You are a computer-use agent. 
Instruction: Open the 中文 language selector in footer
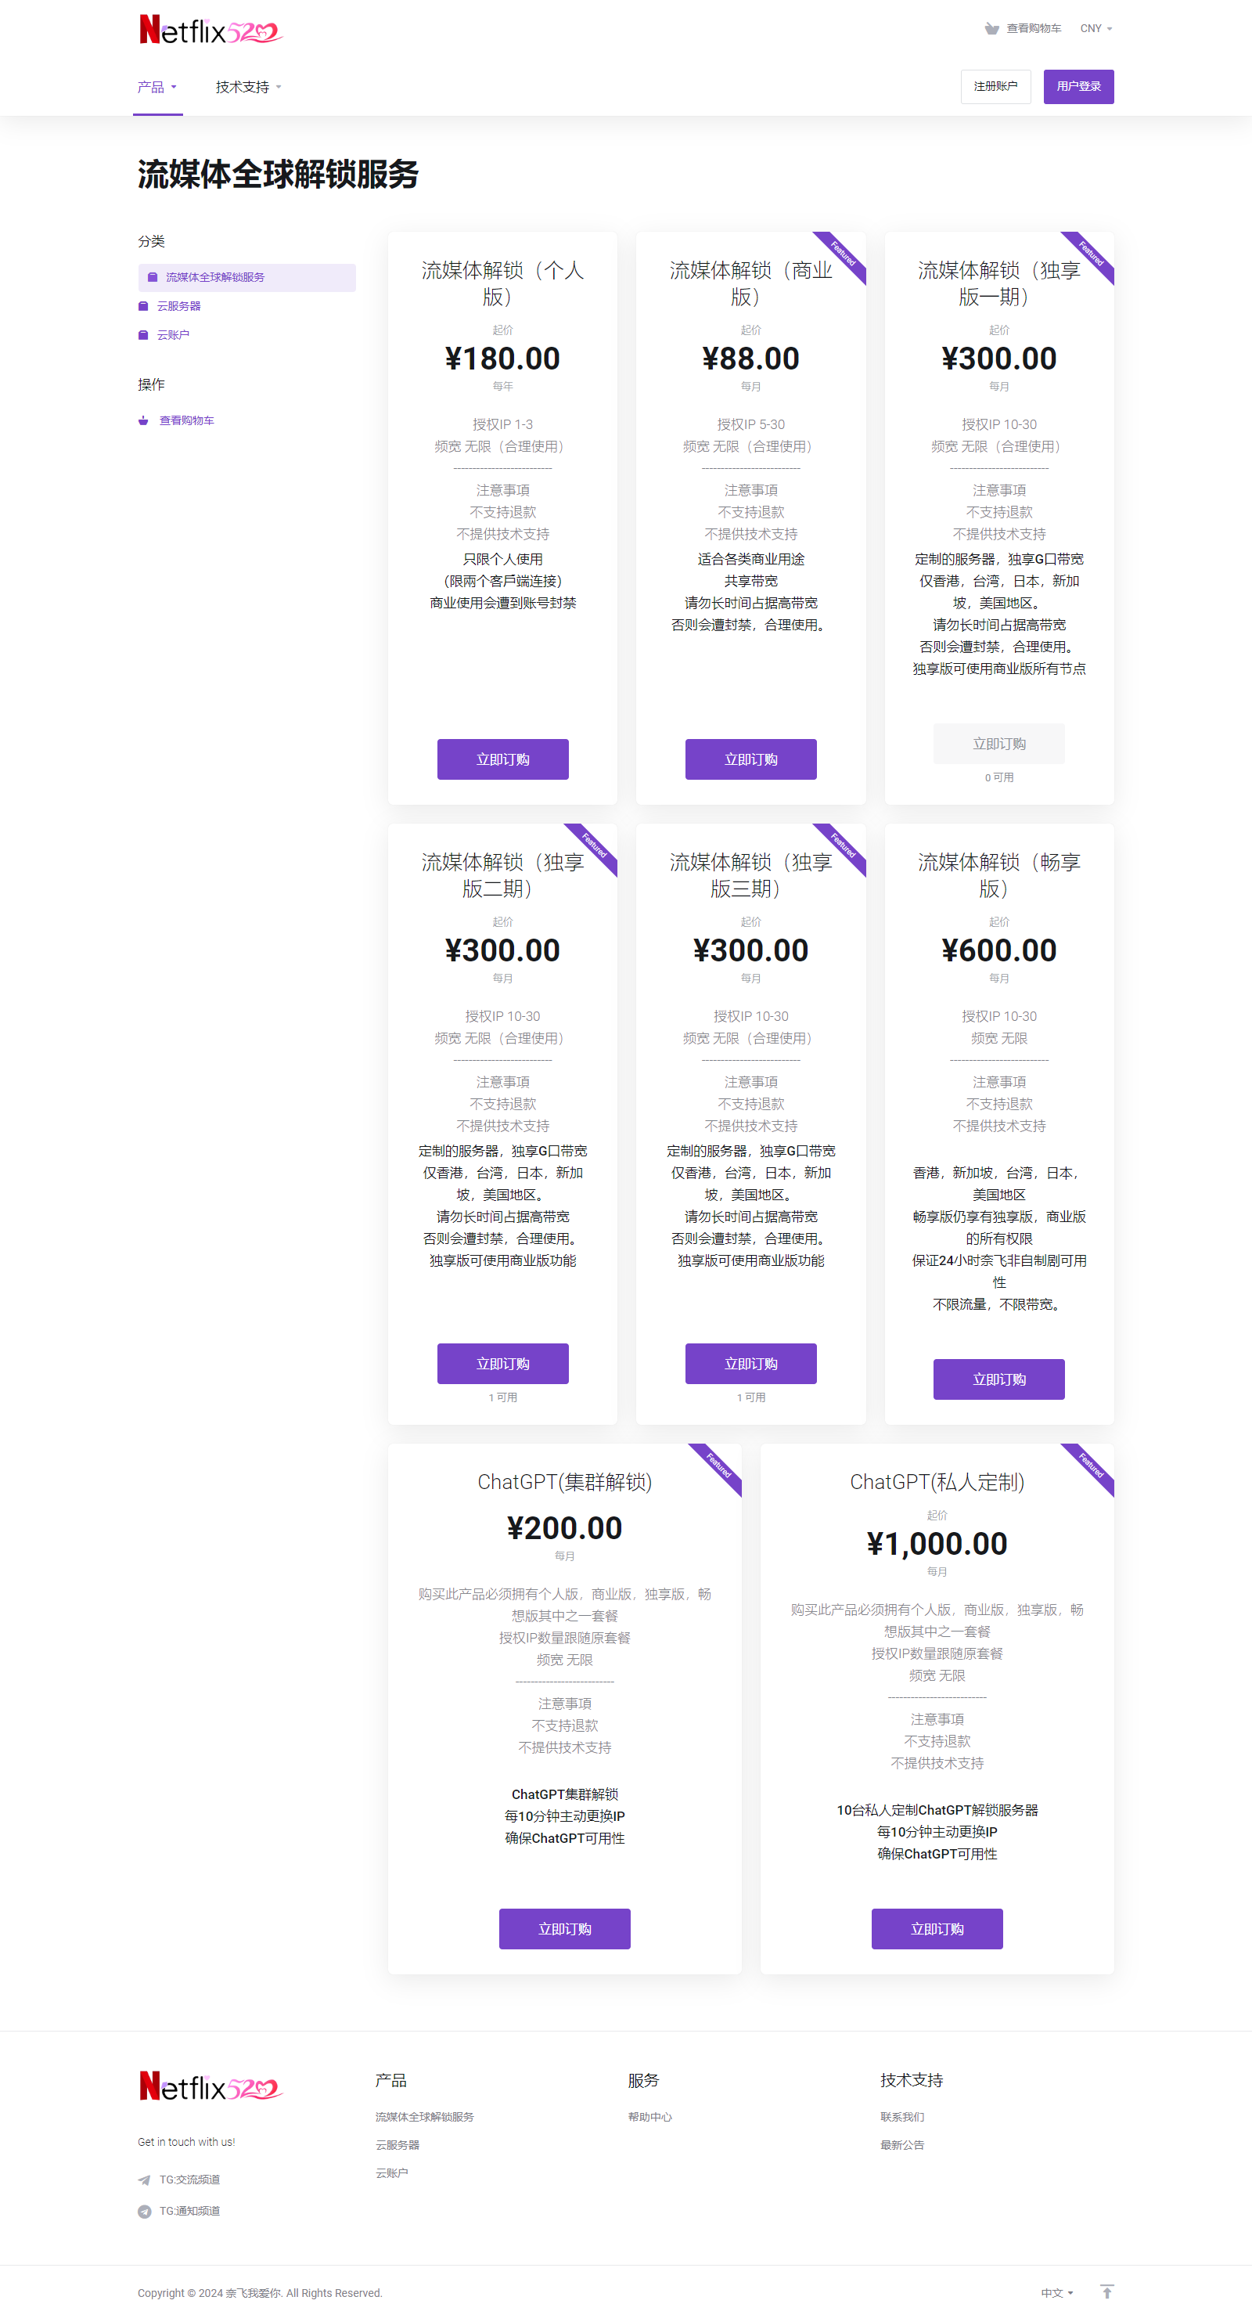coord(1056,2292)
